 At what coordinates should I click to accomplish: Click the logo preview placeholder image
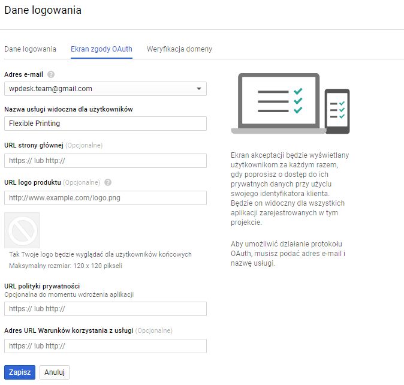[22, 230]
